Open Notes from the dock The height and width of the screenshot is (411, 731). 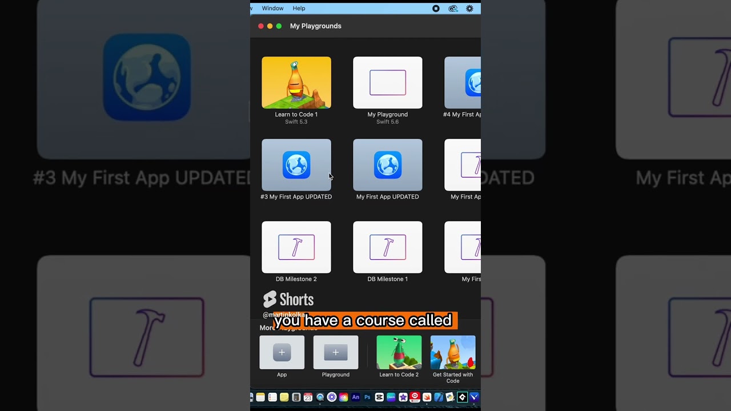pos(260,397)
